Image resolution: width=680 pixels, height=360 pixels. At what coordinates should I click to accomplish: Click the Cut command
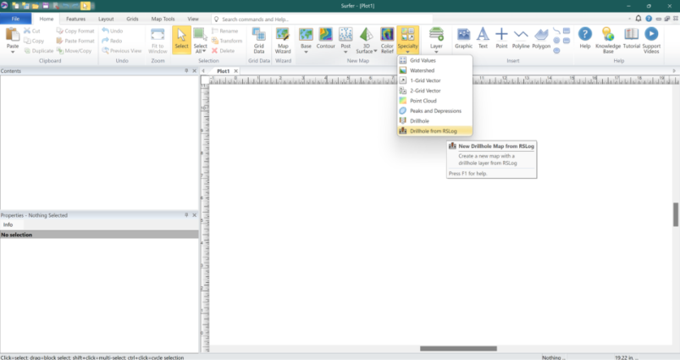31,30
